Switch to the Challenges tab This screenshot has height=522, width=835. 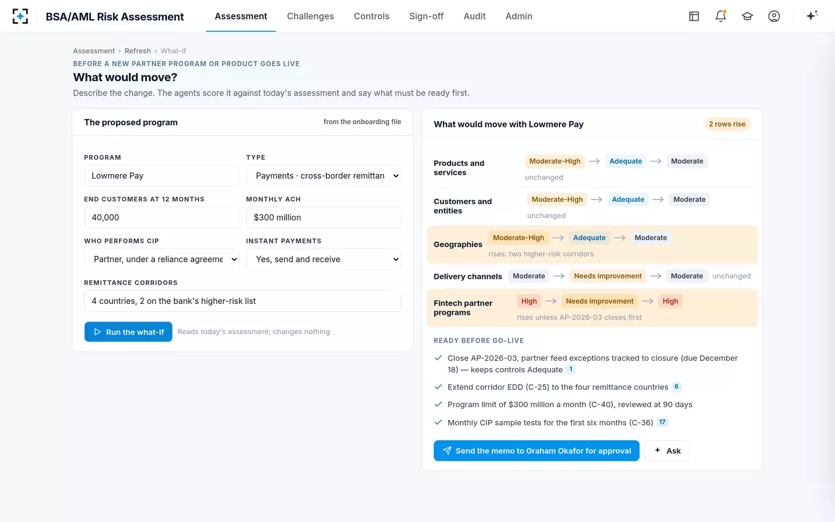point(310,16)
